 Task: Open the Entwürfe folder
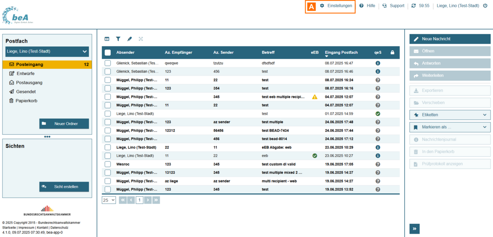25,74
